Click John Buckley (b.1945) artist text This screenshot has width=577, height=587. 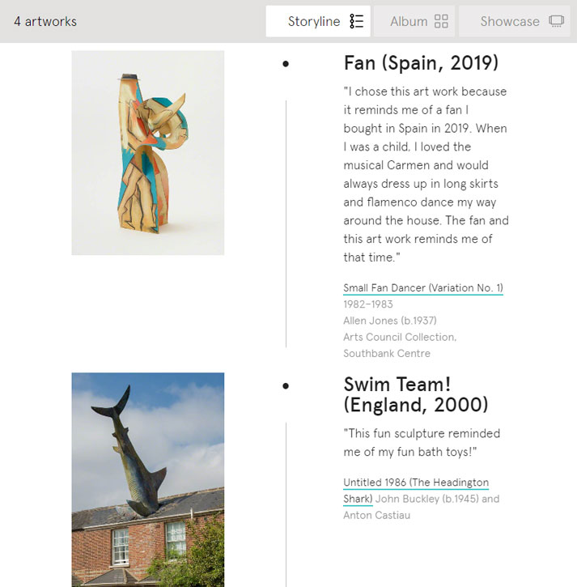427,499
